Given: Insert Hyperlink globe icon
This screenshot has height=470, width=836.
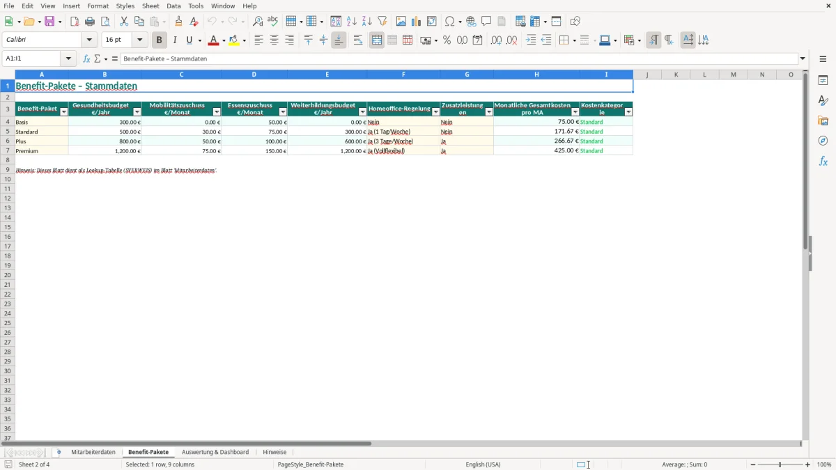Looking at the screenshot, I should tap(472, 22).
